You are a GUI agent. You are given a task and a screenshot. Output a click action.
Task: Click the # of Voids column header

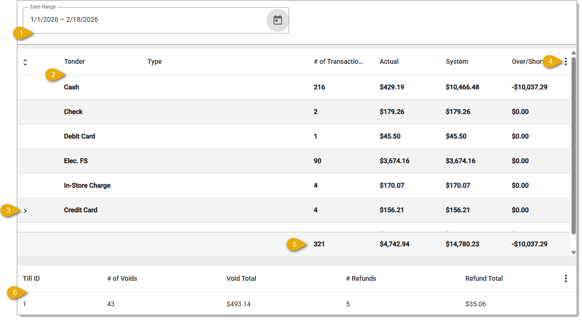tap(122, 278)
